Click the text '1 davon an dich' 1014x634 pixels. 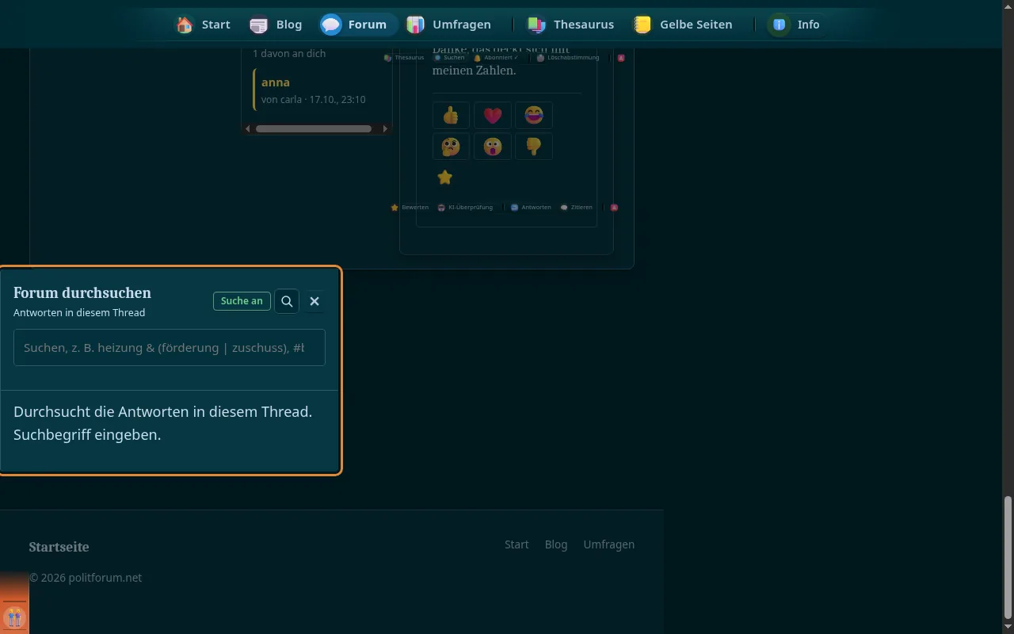(289, 53)
